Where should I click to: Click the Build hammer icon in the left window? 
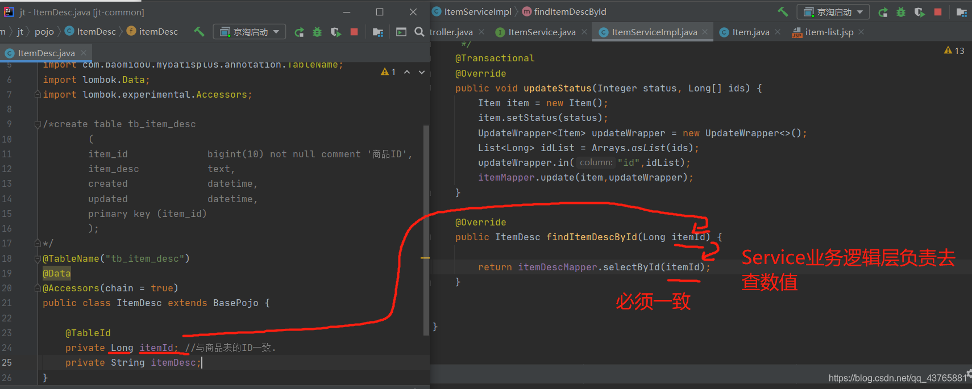pos(199,32)
